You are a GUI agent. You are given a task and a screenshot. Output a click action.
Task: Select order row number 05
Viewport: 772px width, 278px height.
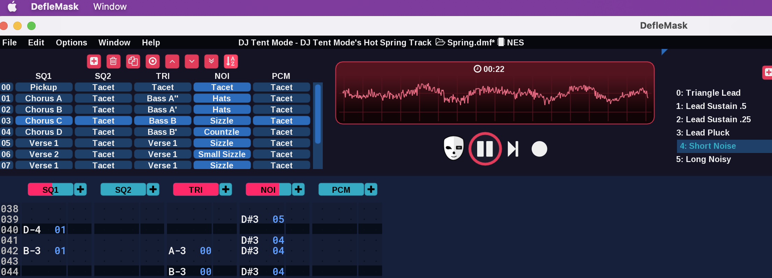(x=6, y=143)
